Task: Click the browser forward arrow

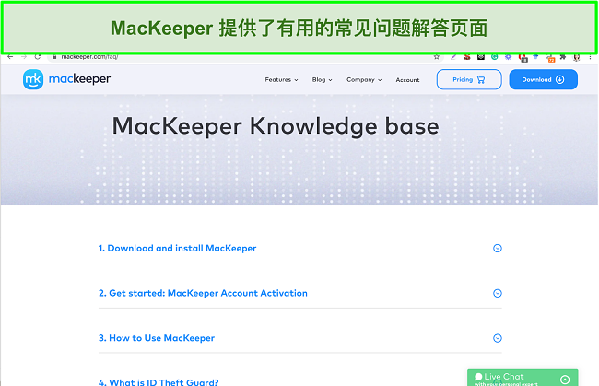Action: [x=24, y=57]
